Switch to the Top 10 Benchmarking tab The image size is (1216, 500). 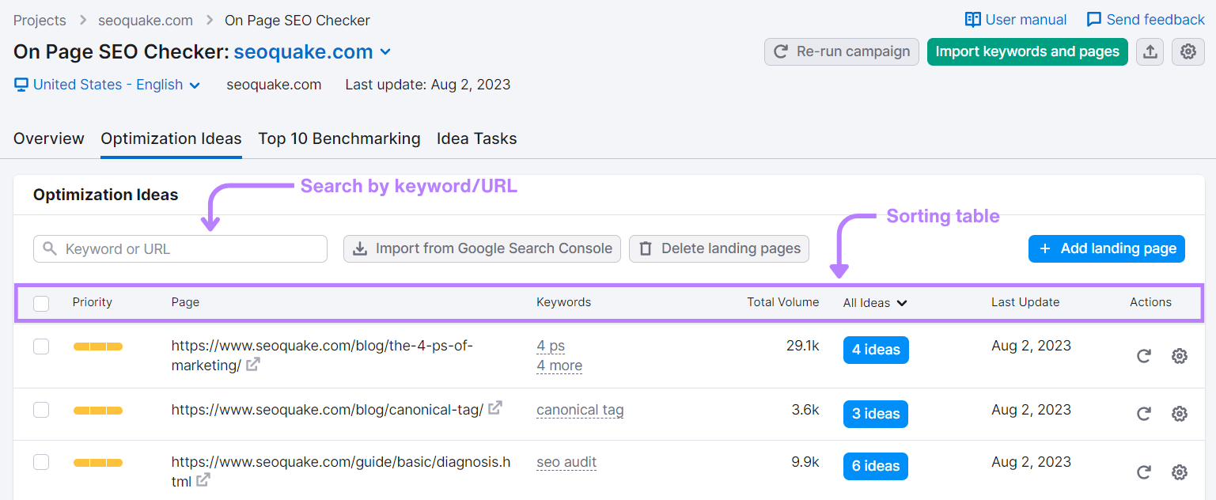point(339,138)
